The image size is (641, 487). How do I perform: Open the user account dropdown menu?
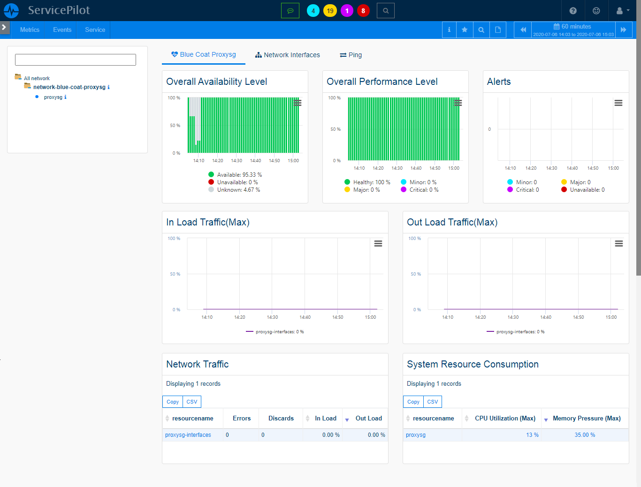tap(622, 11)
